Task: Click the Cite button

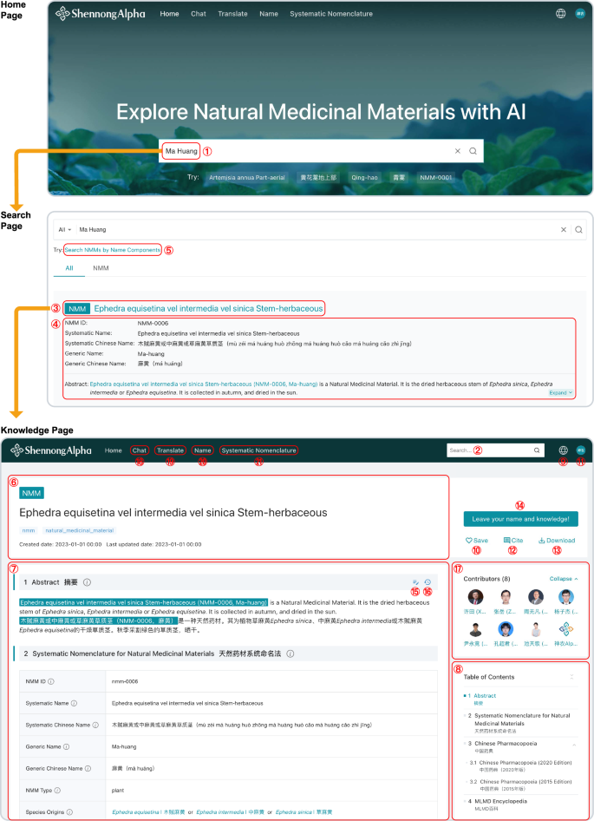Action: [512, 541]
